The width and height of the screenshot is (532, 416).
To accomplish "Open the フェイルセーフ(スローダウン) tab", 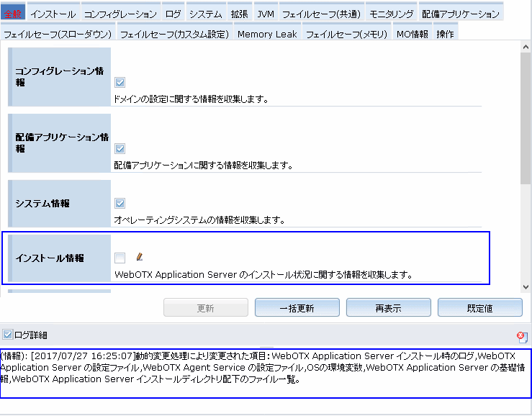I will coord(58,34).
